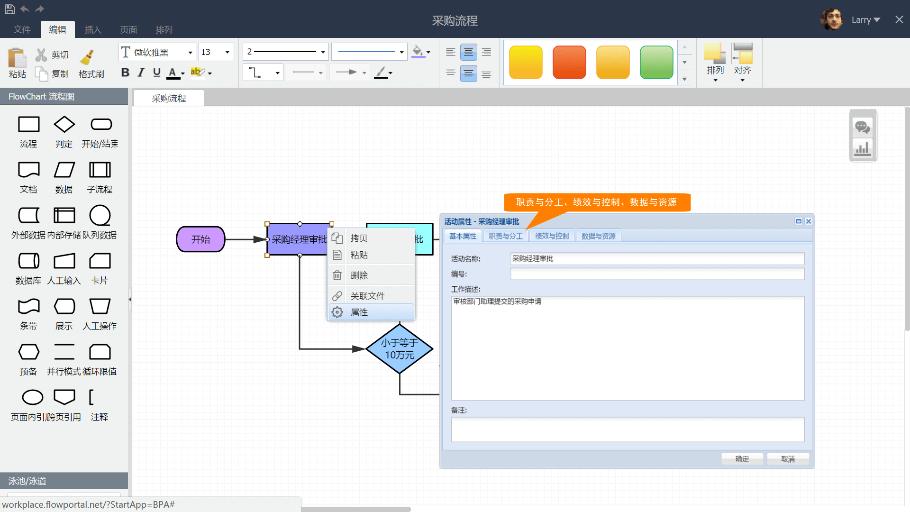Toggle underline text formatting
The image size is (910, 512).
(x=157, y=73)
